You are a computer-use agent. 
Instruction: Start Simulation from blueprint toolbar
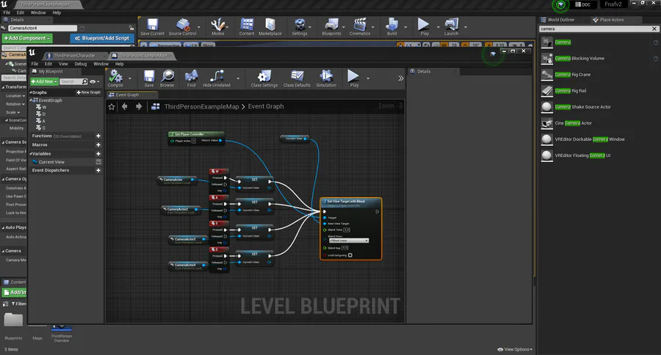pos(326,78)
